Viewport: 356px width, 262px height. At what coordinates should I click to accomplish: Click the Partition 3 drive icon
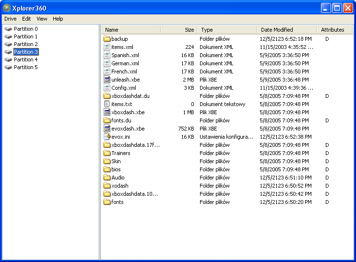click(8, 52)
